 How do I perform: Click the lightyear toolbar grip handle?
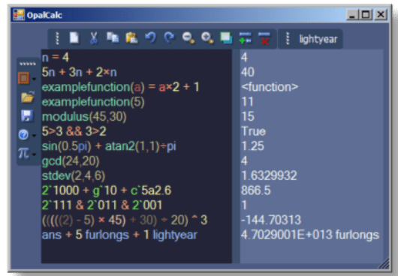[x=288, y=38]
